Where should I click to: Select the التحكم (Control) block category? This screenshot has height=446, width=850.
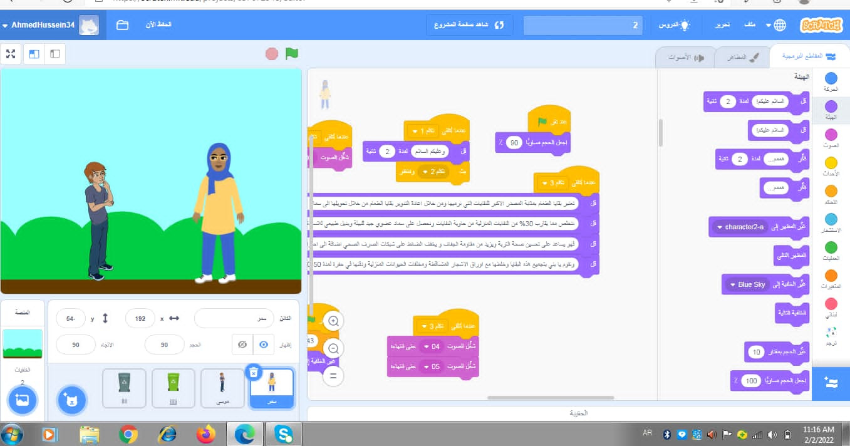(831, 195)
